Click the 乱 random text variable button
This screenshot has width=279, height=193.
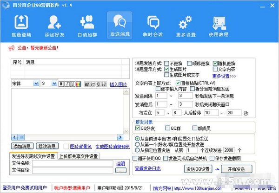click(x=99, y=84)
